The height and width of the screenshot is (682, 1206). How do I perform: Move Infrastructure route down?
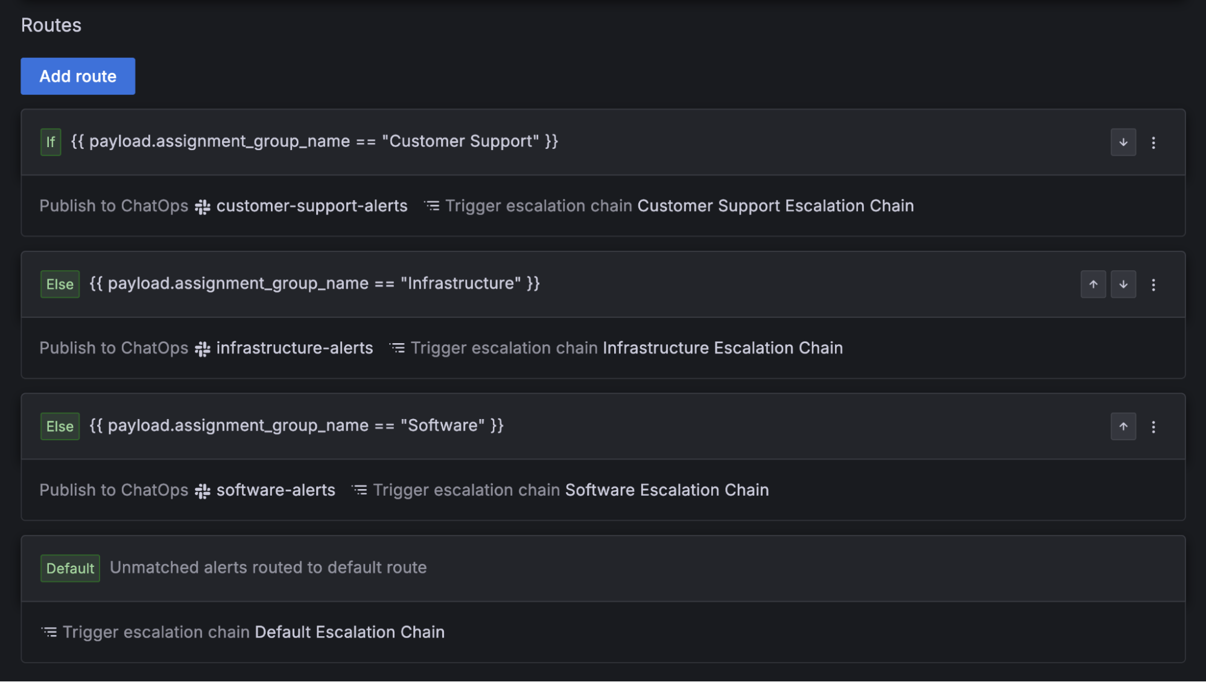click(1123, 285)
